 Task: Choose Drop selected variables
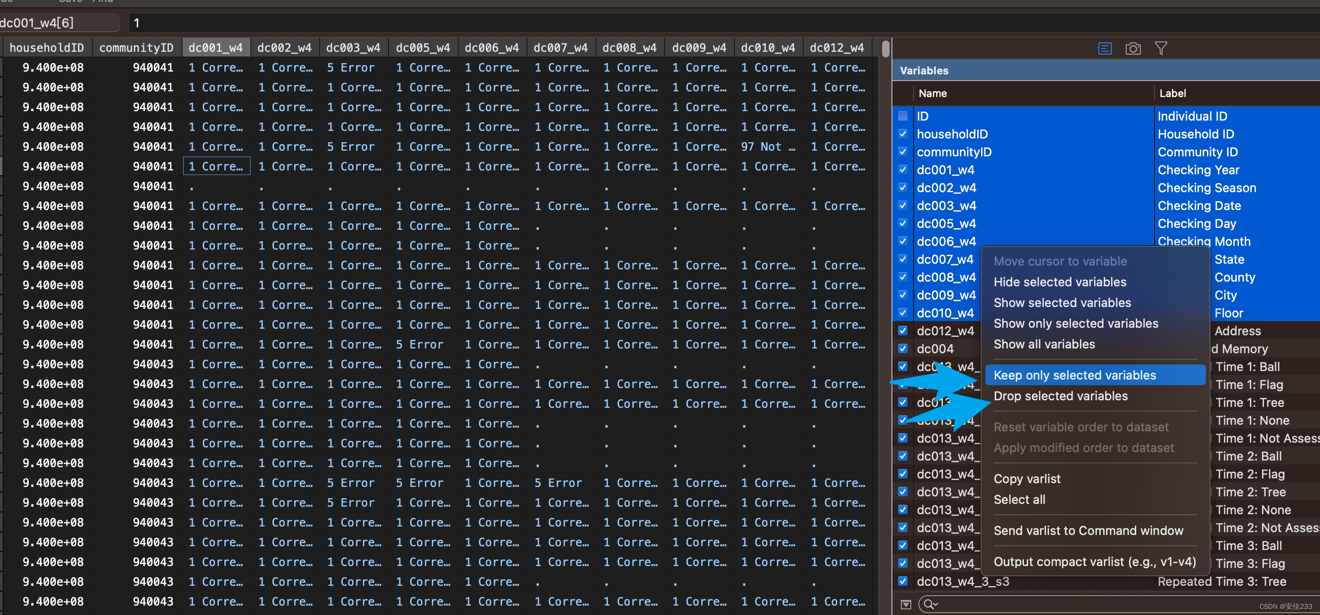coord(1060,396)
